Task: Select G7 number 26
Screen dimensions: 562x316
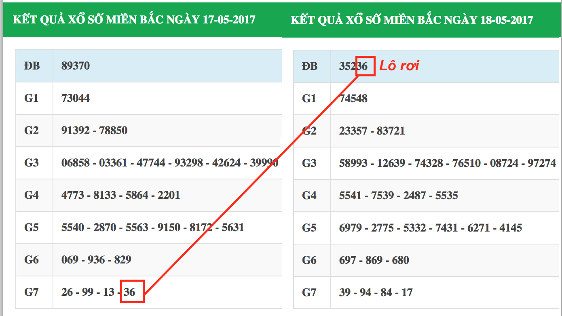Action: pyautogui.click(x=67, y=292)
